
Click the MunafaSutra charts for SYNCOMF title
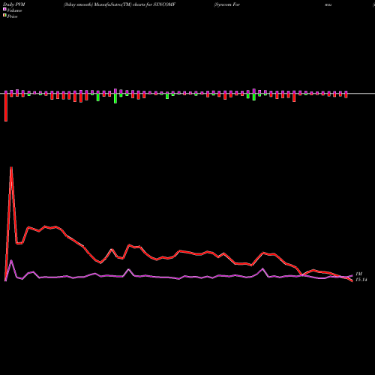119,4
